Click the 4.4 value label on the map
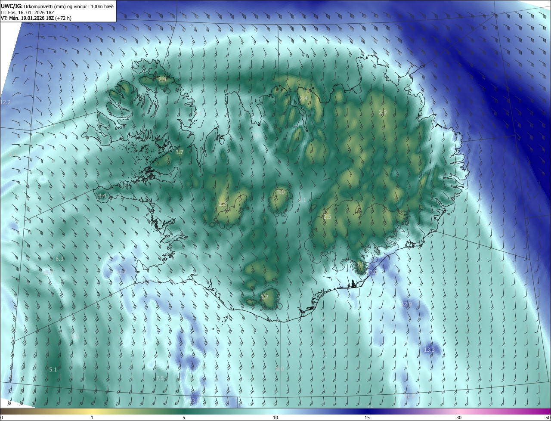551x421 pixels. (102, 195)
